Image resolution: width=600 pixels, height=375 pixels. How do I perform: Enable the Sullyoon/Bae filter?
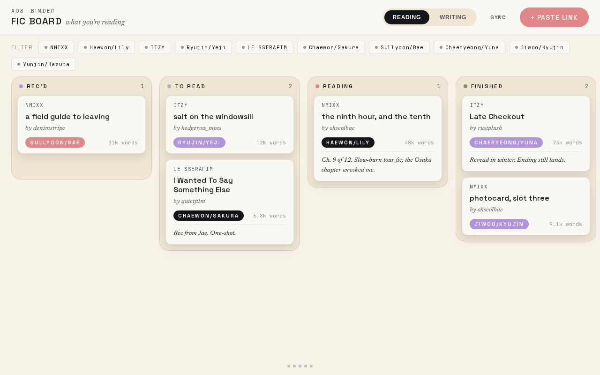pyautogui.click(x=399, y=47)
